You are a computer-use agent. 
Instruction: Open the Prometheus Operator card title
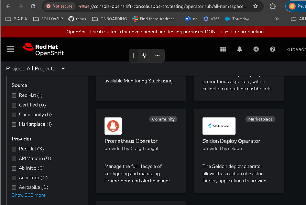click(131, 141)
